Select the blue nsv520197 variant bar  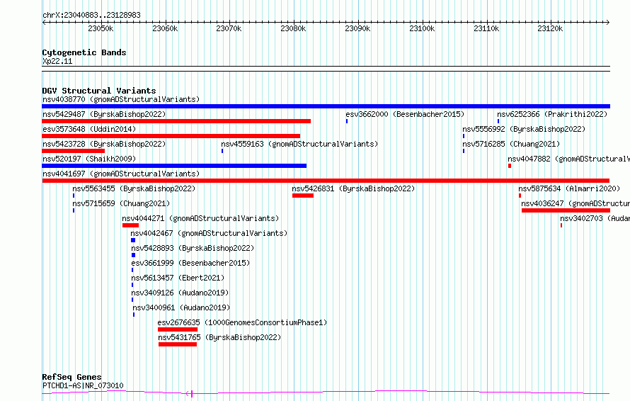174,166
